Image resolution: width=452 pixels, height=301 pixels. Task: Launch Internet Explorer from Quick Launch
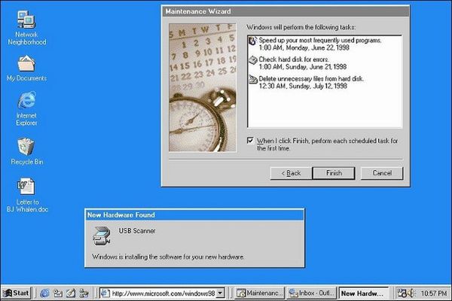pos(44,293)
